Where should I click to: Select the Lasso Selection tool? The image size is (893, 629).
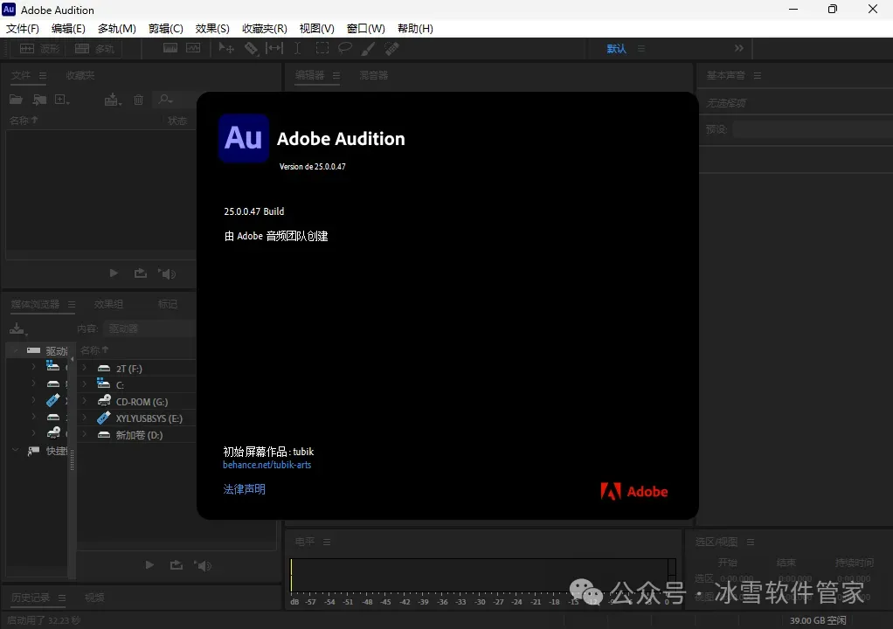click(344, 48)
